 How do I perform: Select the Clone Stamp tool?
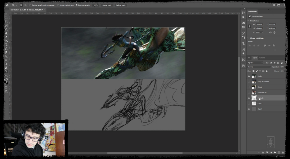[x=6, y=33]
